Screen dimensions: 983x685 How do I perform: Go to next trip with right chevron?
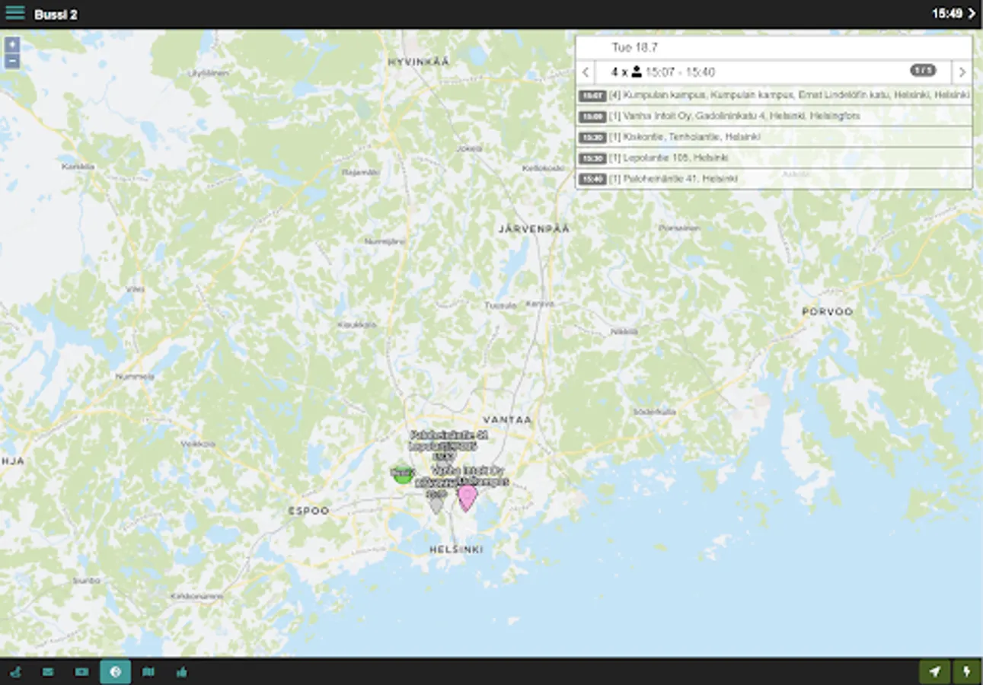pyautogui.click(x=962, y=72)
